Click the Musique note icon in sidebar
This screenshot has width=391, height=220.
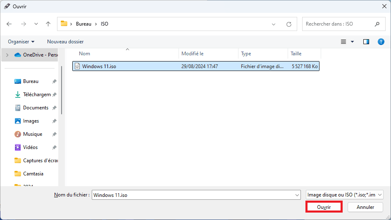click(x=17, y=134)
